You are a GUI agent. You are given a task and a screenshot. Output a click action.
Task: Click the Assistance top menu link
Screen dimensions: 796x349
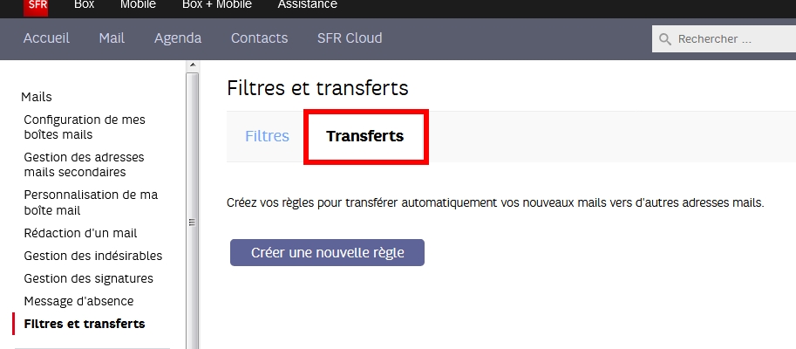[x=307, y=5]
